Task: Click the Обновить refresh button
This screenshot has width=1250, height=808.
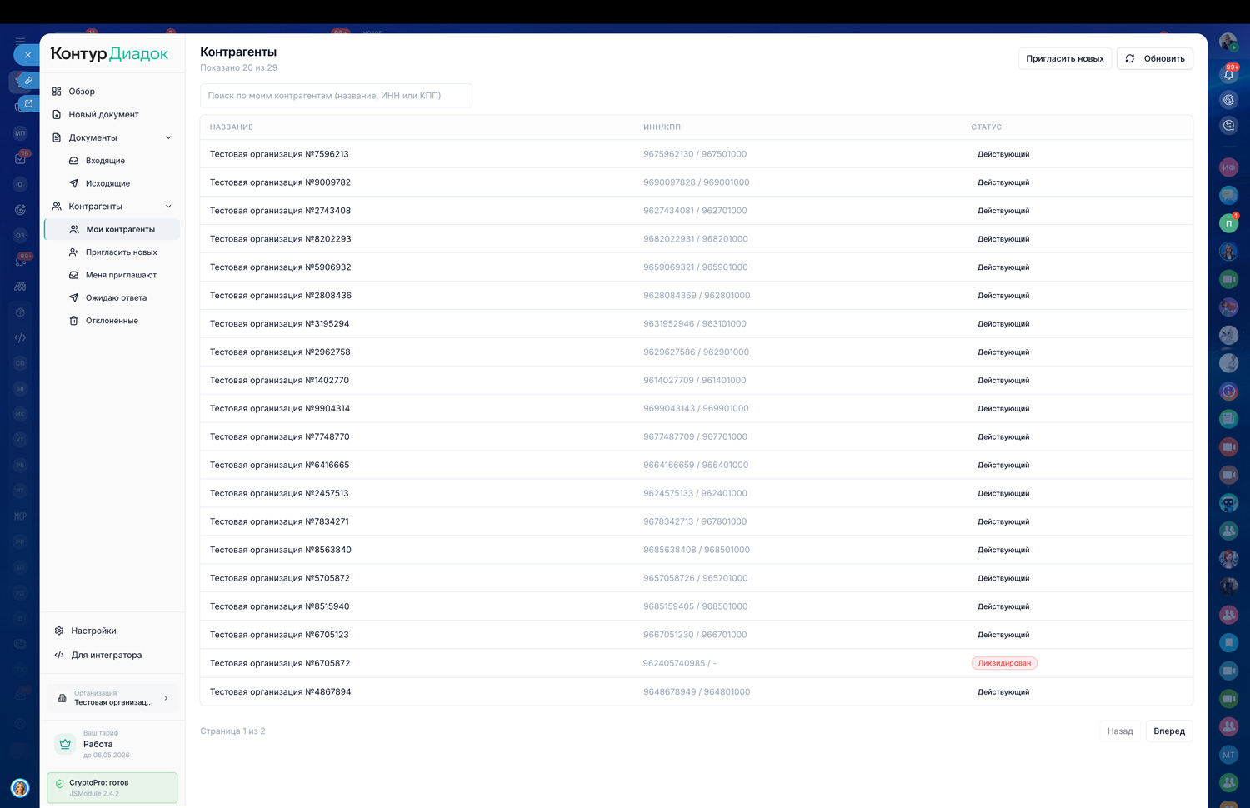Action: tap(1155, 59)
